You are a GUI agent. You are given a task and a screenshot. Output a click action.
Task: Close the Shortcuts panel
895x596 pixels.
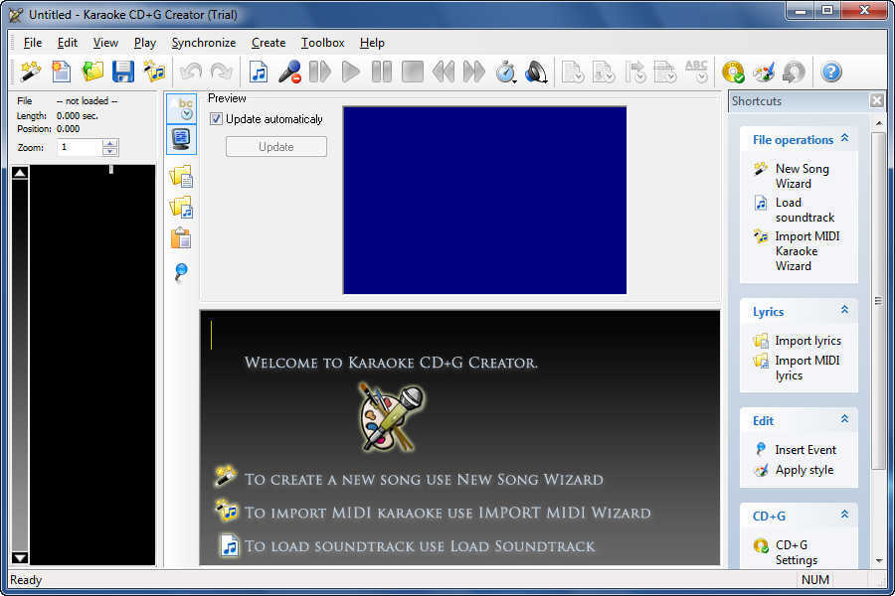pos(877,100)
